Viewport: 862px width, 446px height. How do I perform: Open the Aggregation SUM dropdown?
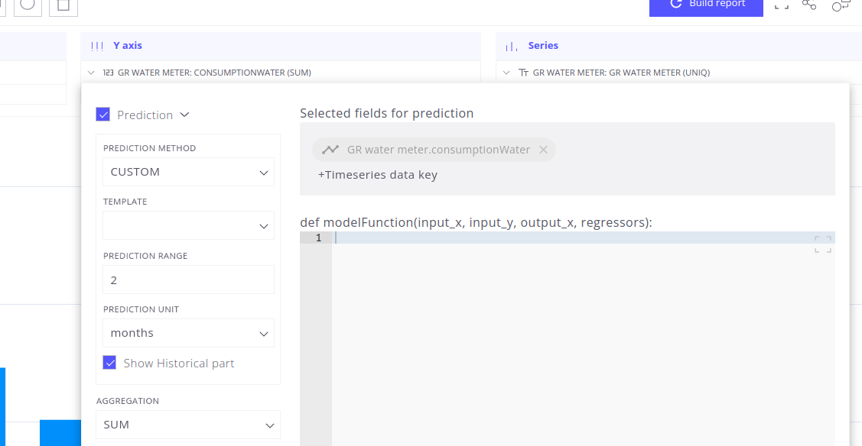coord(188,425)
